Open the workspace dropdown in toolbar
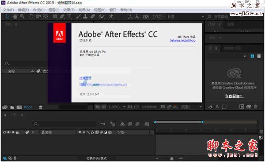 [x=203, y=17]
